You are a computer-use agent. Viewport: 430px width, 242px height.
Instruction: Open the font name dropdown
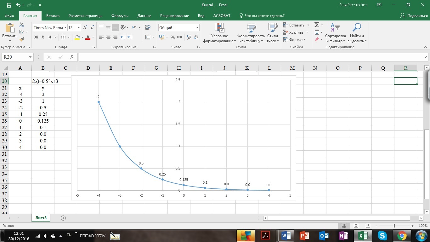tap(65, 28)
